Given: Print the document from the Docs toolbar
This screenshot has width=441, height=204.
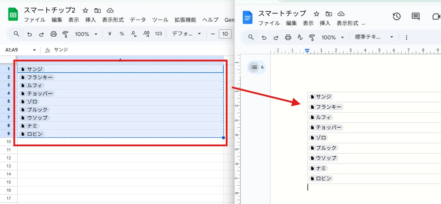Looking at the screenshot, I should [288, 37].
